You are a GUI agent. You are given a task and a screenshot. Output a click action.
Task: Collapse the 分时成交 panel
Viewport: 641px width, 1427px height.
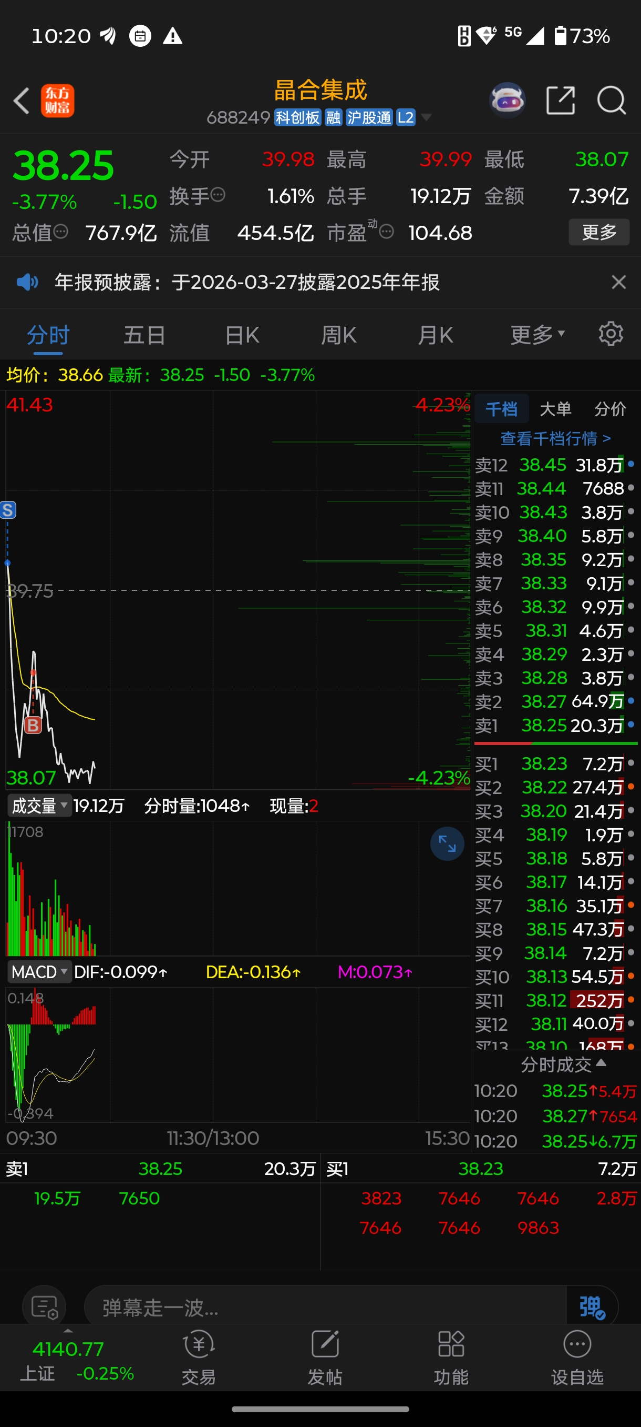click(x=564, y=1064)
